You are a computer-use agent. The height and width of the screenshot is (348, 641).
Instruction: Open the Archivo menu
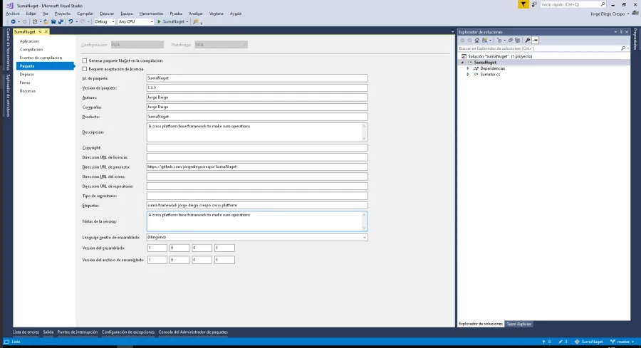(x=13, y=14)
